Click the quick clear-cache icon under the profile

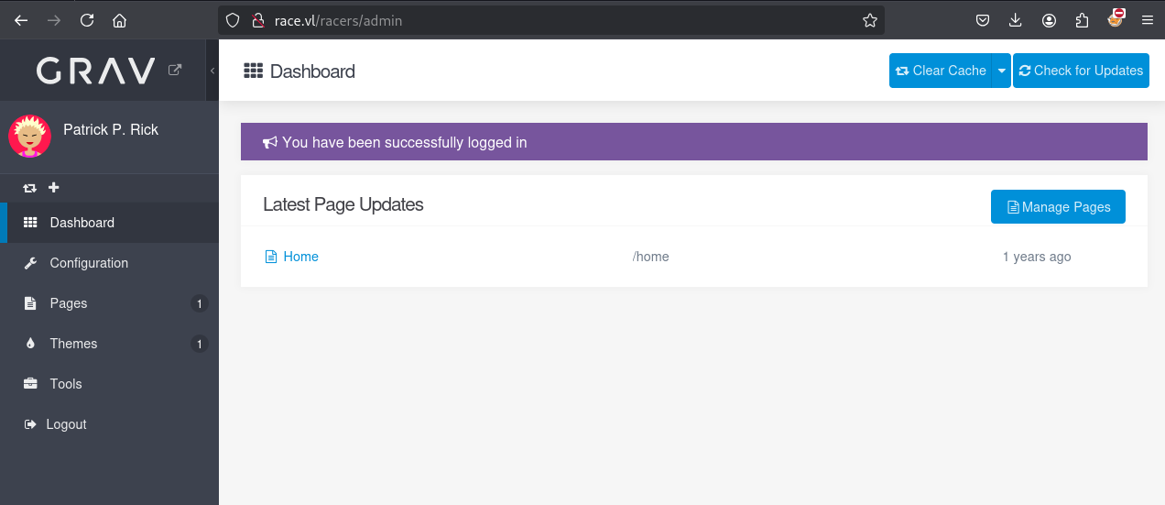[30, 188]
